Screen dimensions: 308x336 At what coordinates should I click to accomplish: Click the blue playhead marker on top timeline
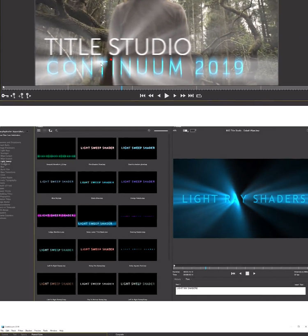pyautogui.click(x=122, y=88)
